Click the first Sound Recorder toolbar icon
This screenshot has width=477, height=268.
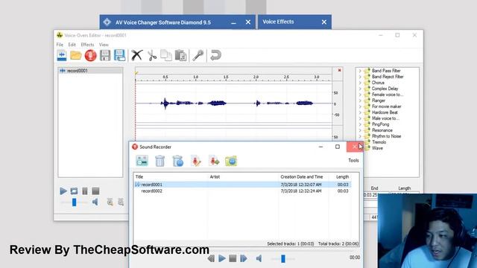pyautogui.click(x=142, y=161)
